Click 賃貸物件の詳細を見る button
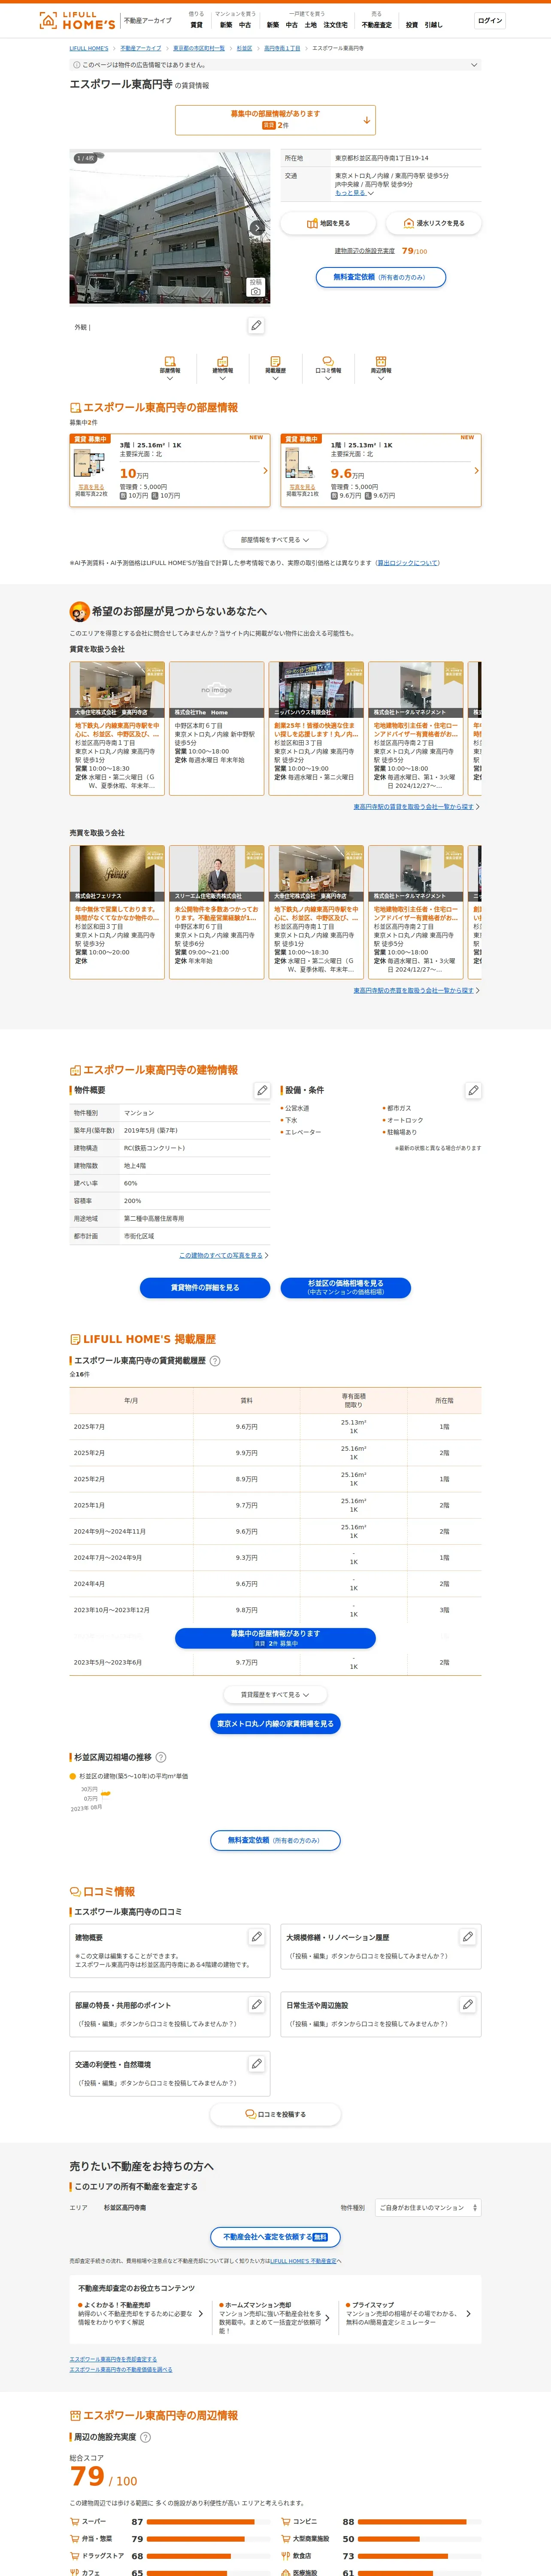The height and width of the screenshot is (2576, 551). click(x=205, y=1288)
